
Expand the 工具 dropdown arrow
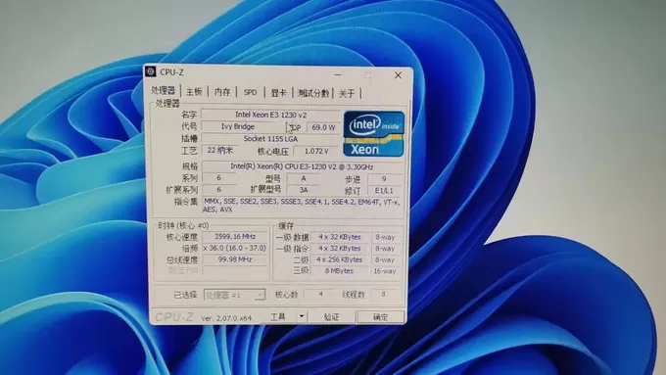pyautogui.click(x=301, y=316)
